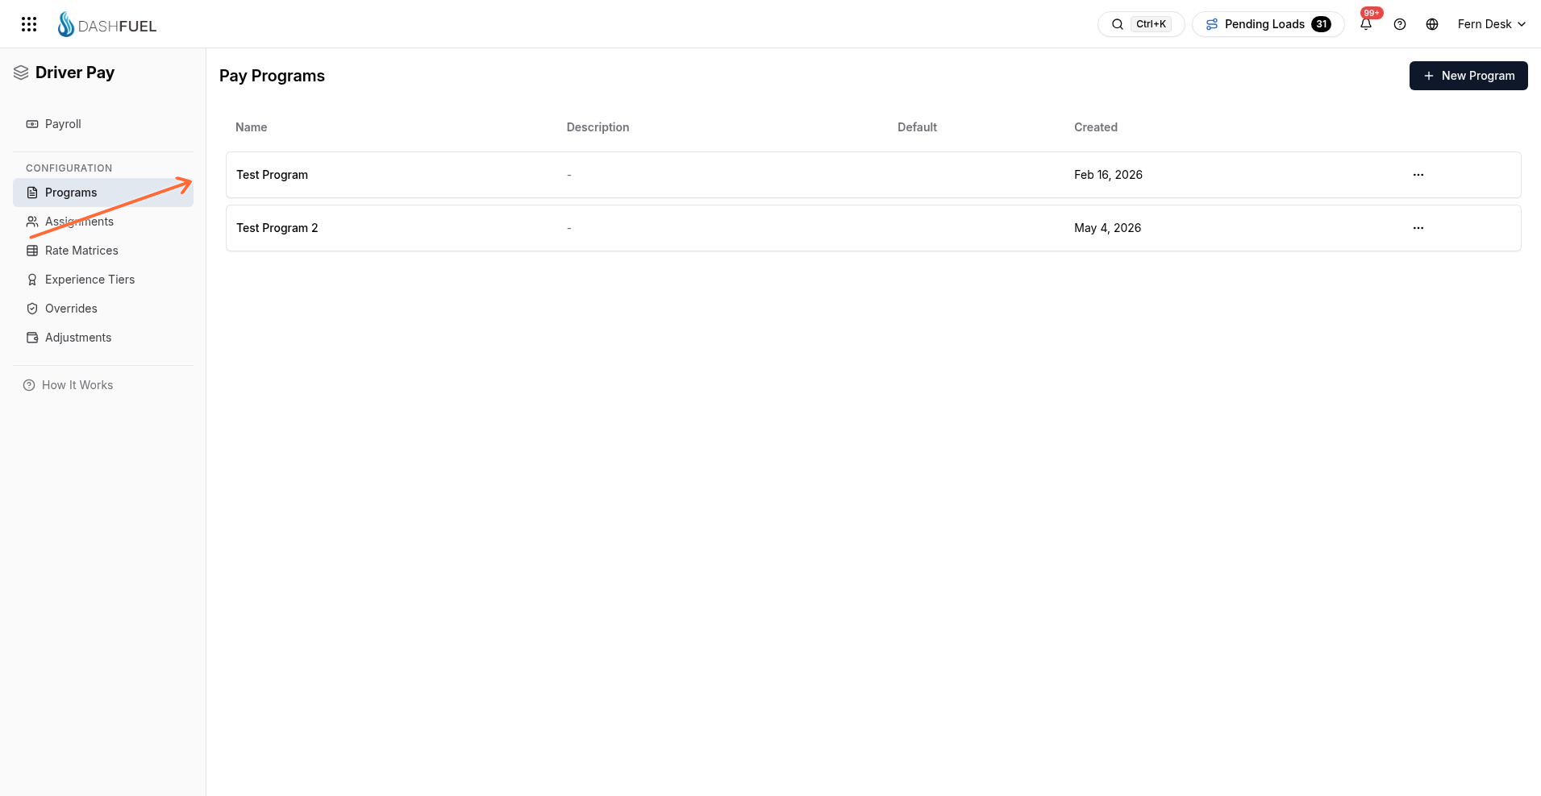Open three-dot menu for Test Program

(1418, 175)
